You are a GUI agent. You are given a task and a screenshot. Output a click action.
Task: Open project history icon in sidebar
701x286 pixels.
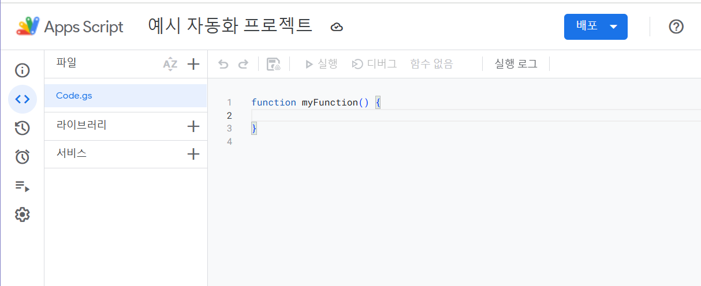(22, 128)
